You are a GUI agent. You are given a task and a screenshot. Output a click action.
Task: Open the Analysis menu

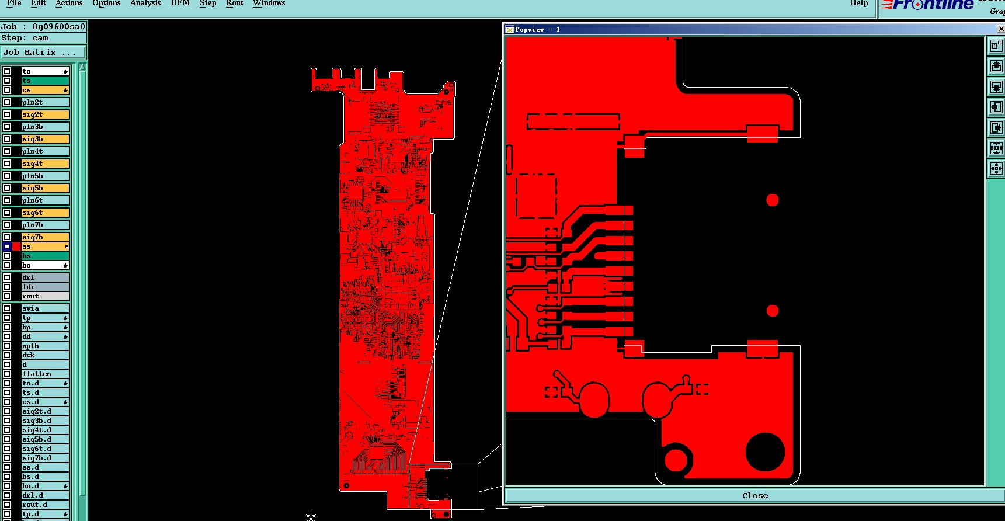pyautogui.click(x=145, y=3)
